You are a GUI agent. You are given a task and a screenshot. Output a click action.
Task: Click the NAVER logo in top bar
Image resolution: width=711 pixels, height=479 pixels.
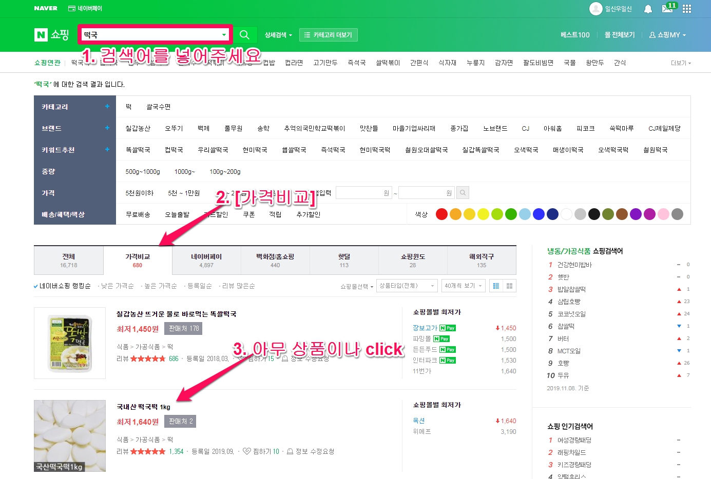pyautogui.click(x=46, y=8)
